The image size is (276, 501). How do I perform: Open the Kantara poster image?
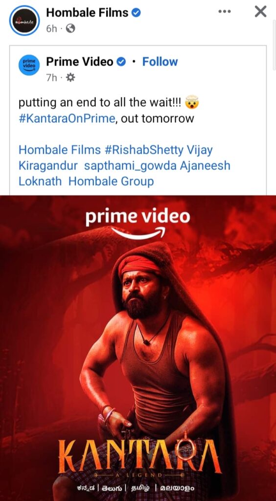click(138, 348)
